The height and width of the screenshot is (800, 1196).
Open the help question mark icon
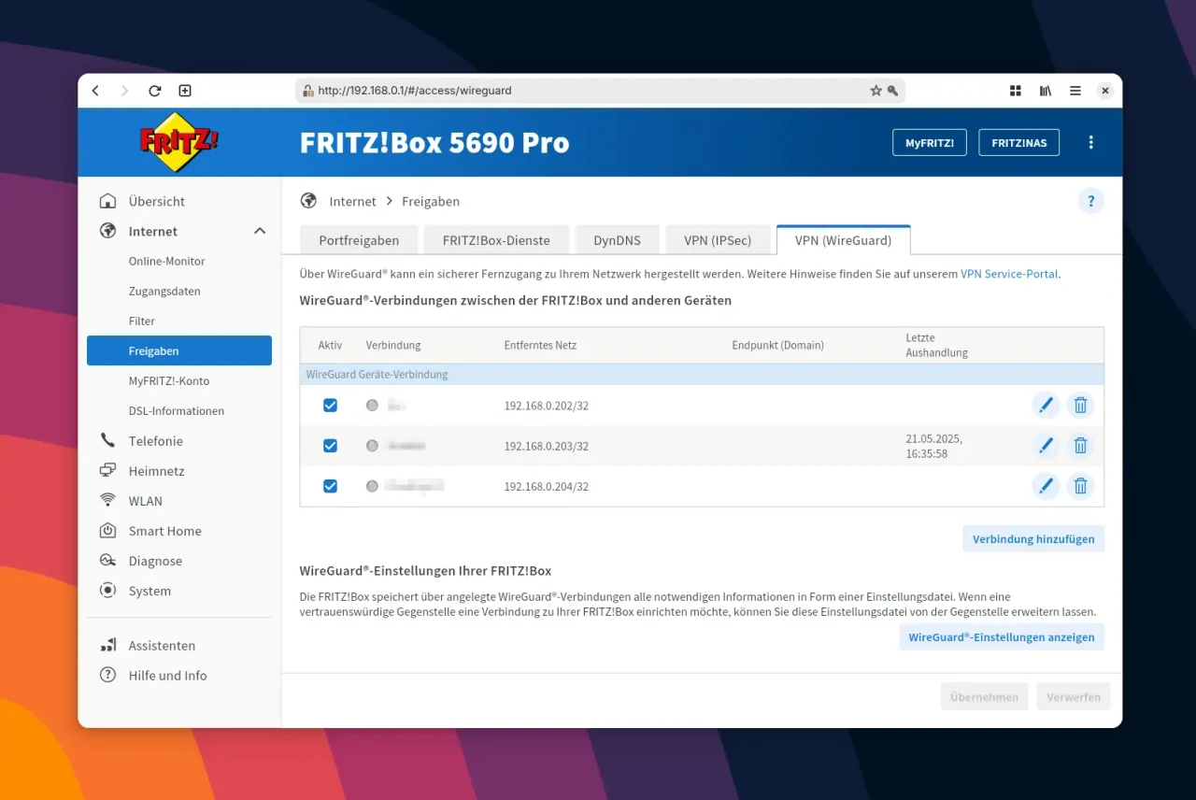point(1090,201)
